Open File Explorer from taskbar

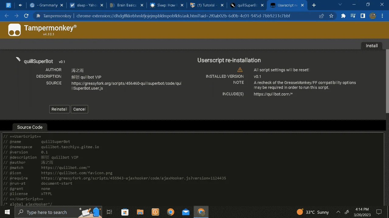click(x=140, y=212)
